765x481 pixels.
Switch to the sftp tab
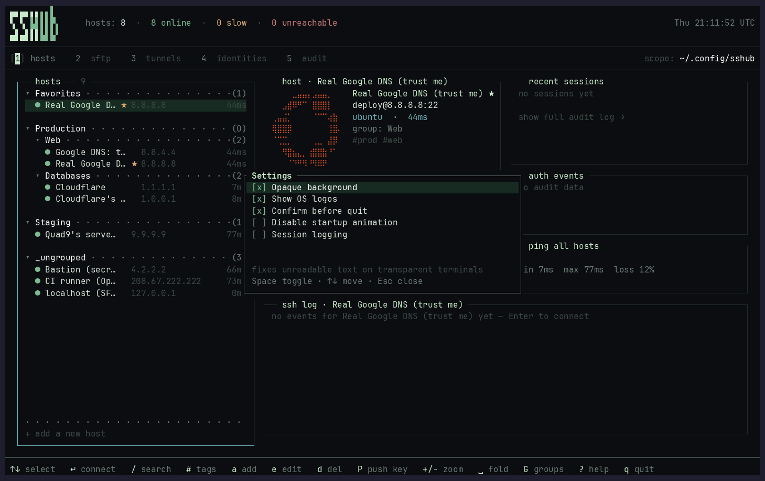[x=93, y=58]
